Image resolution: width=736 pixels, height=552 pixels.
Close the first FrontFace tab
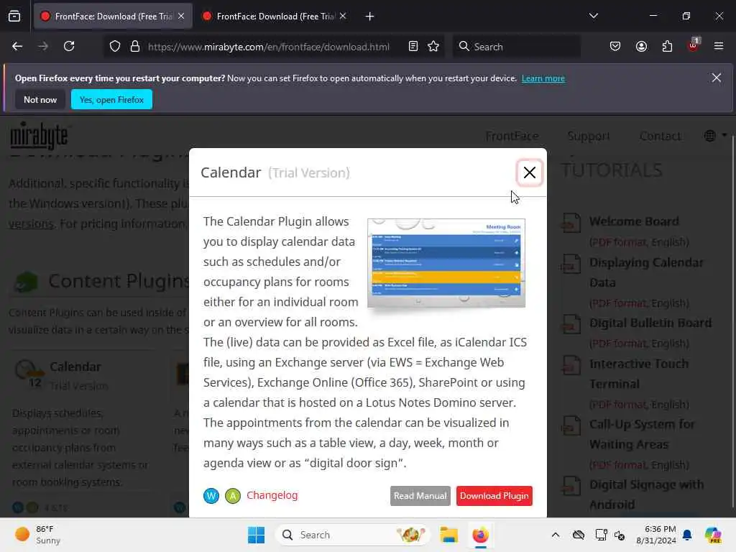(x=181, y=17)
